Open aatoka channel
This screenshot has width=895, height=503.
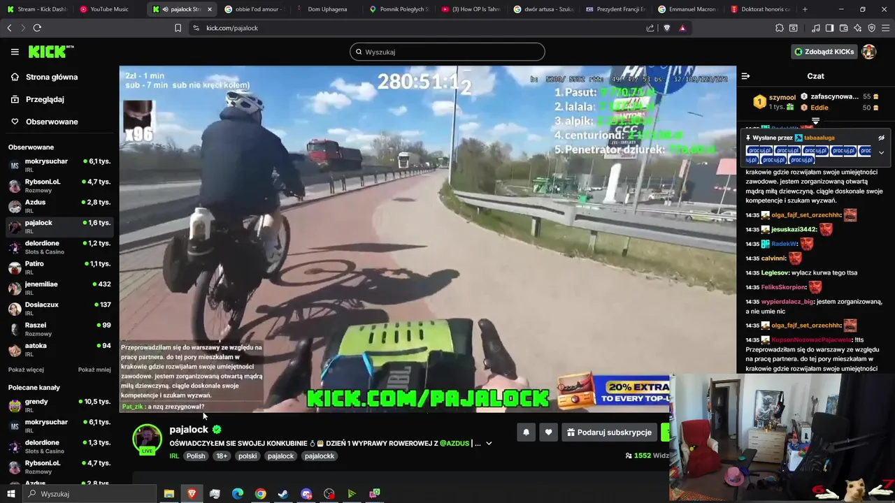pos(59,349)
